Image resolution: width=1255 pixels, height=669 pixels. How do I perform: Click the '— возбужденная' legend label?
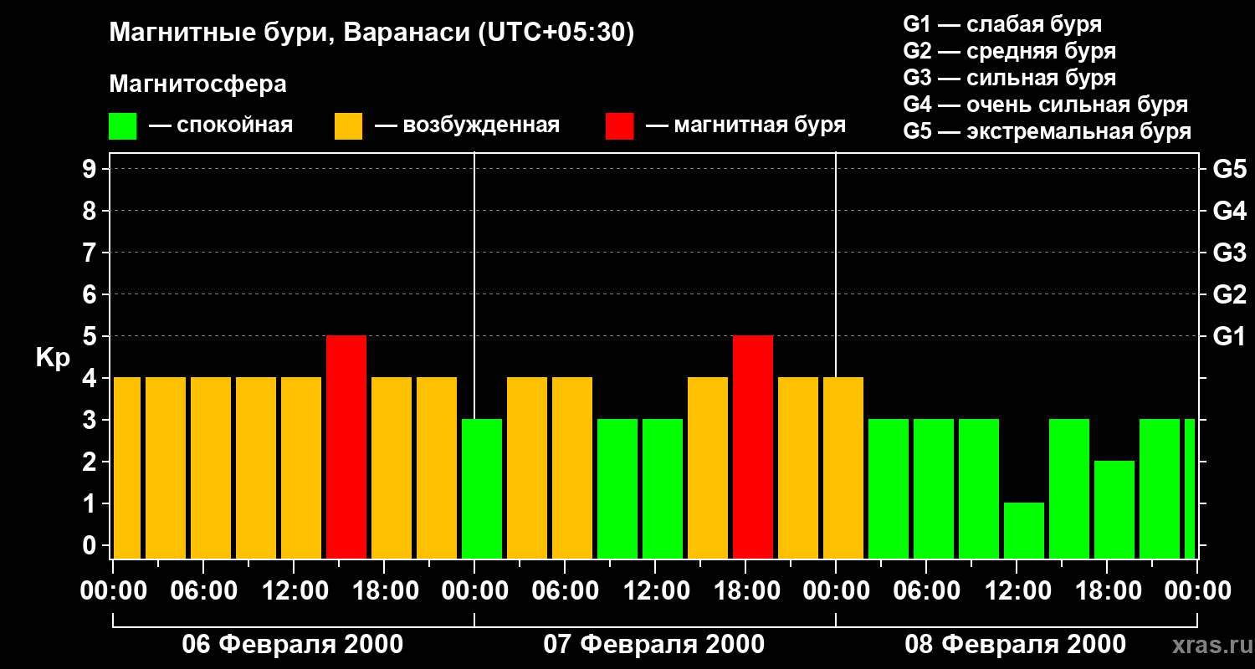(x=467, y=125)
